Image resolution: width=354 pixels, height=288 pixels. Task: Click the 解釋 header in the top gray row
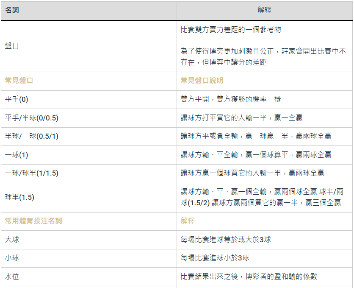tap(265, 10)
